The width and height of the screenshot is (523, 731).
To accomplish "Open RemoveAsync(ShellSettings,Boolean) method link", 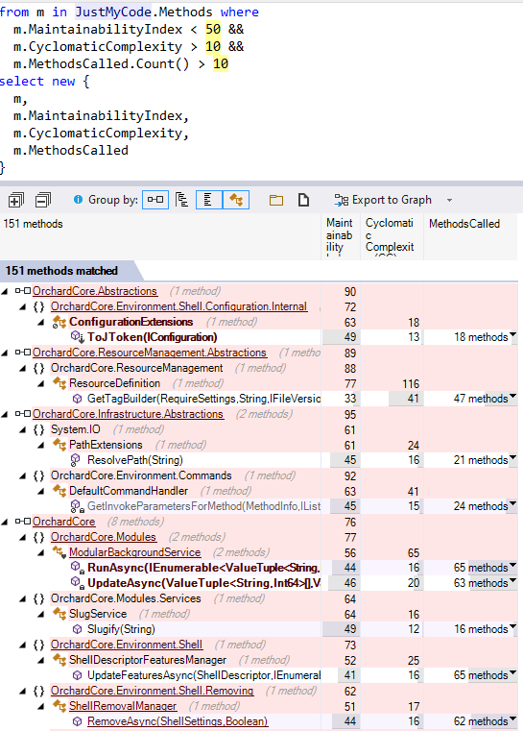I will click(178, 721).
